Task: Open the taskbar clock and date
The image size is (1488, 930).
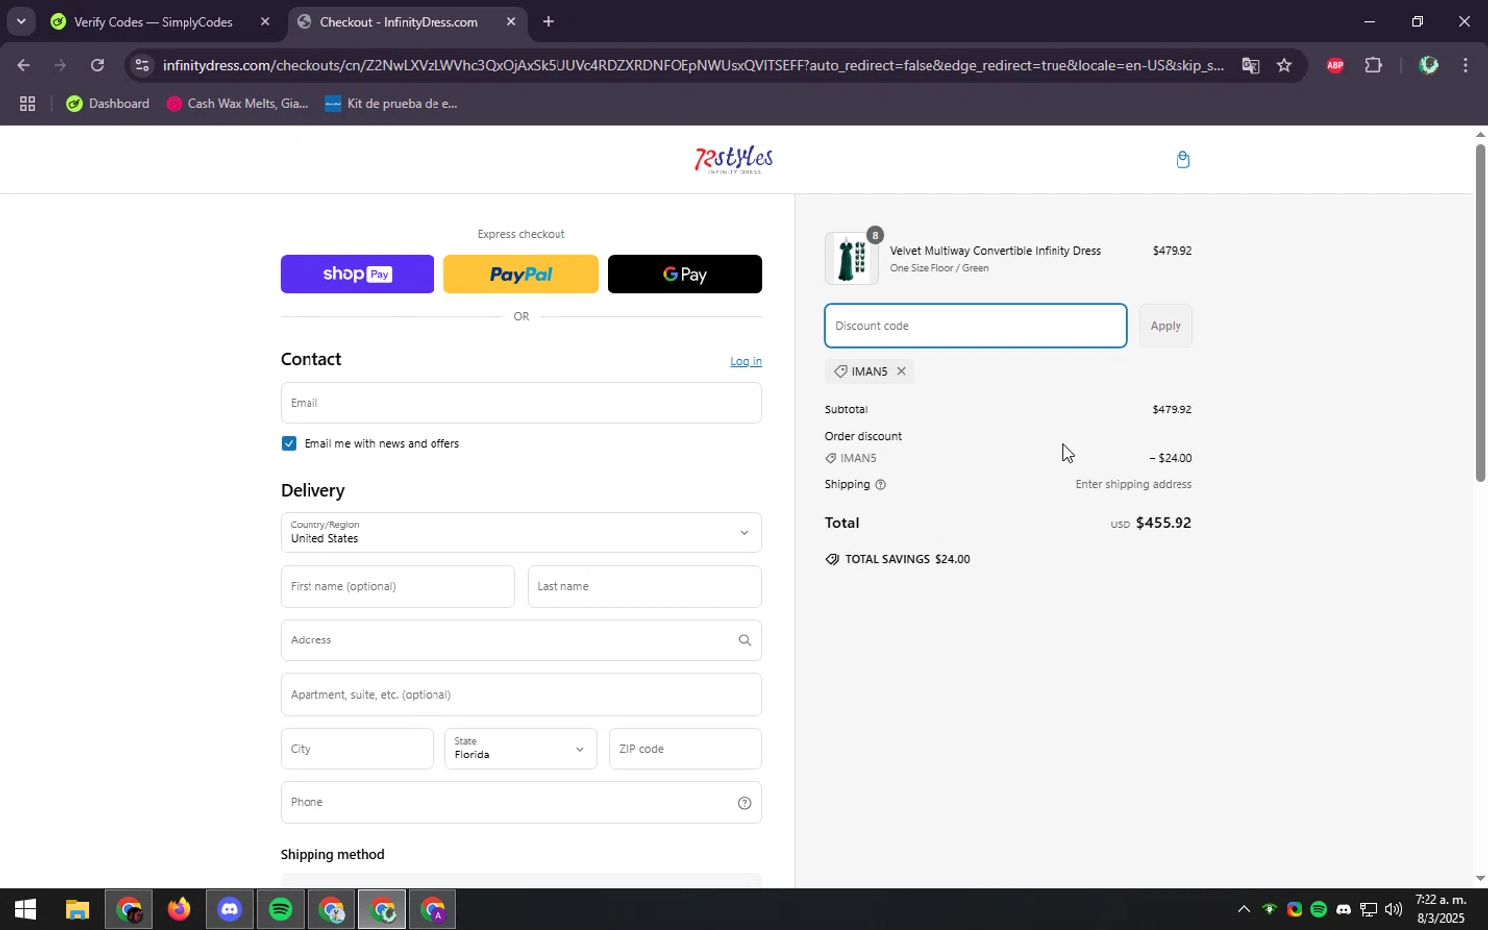Action: tap(1440, 909)
